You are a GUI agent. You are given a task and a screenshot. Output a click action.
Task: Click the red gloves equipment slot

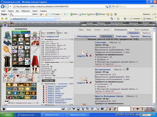point(35,43)
